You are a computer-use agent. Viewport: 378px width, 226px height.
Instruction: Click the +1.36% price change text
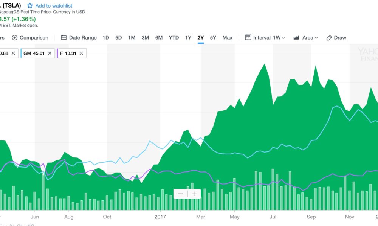tap(23, 19)
